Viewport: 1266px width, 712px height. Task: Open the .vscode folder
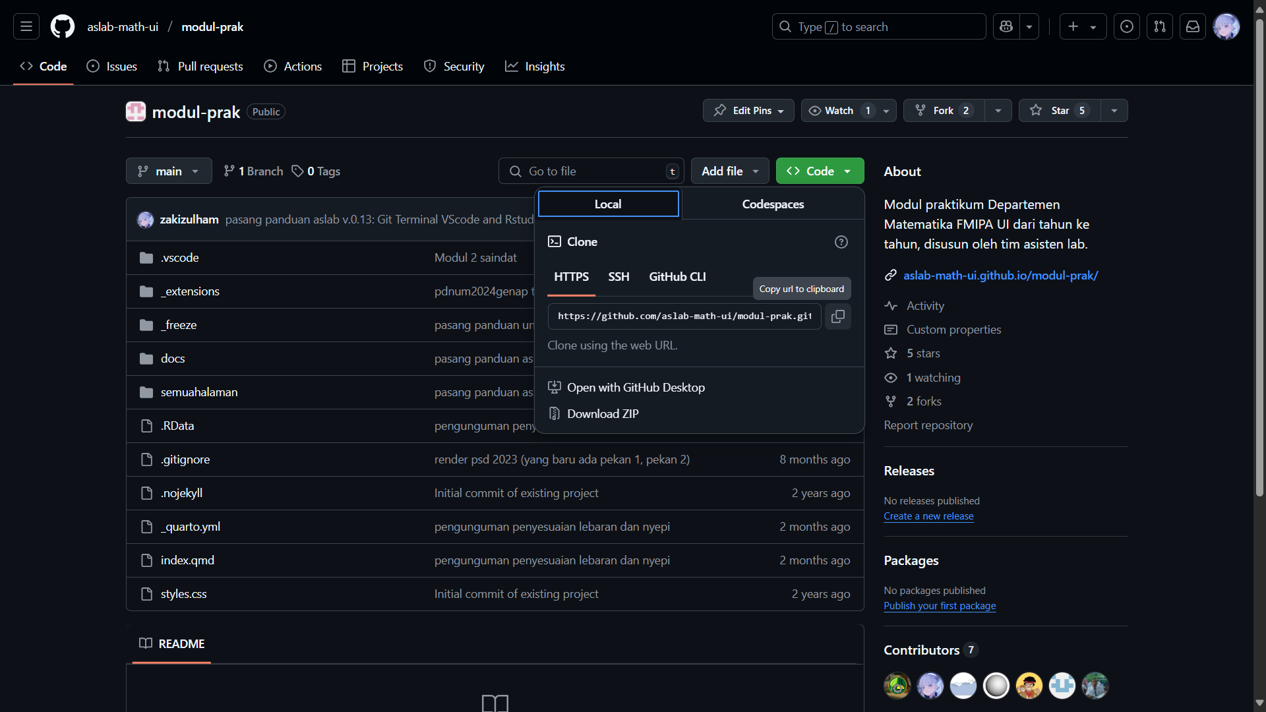[x=179, y=258]
